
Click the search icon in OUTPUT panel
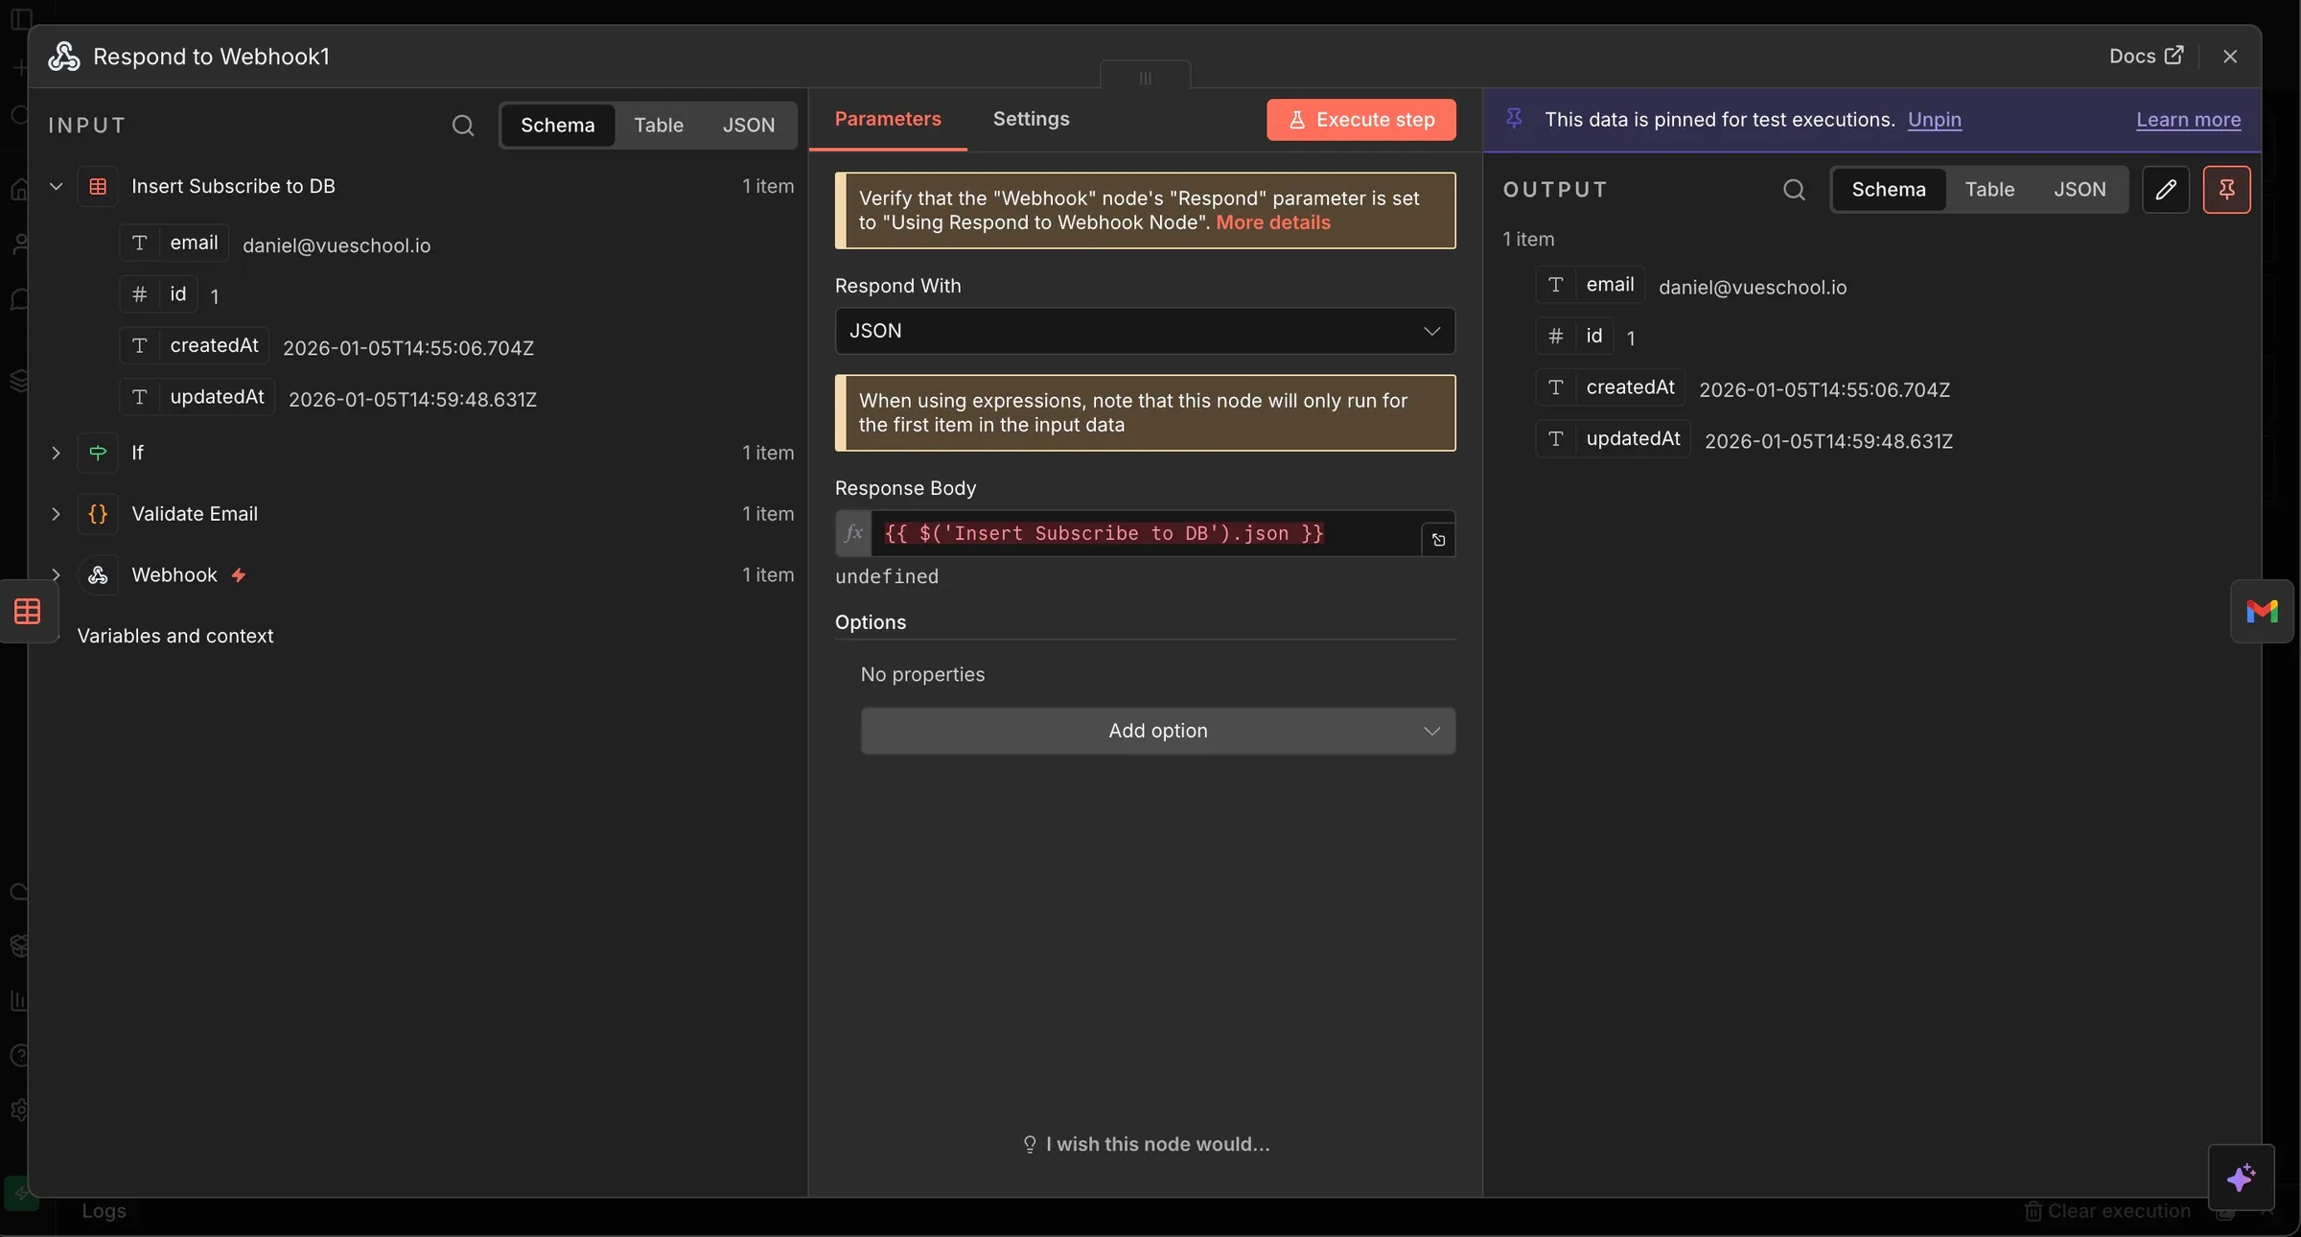point(1794,190)
